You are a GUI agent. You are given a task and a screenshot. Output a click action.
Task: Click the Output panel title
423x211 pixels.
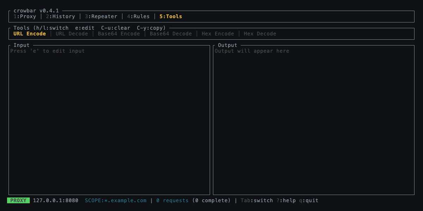tap(228, 45)
